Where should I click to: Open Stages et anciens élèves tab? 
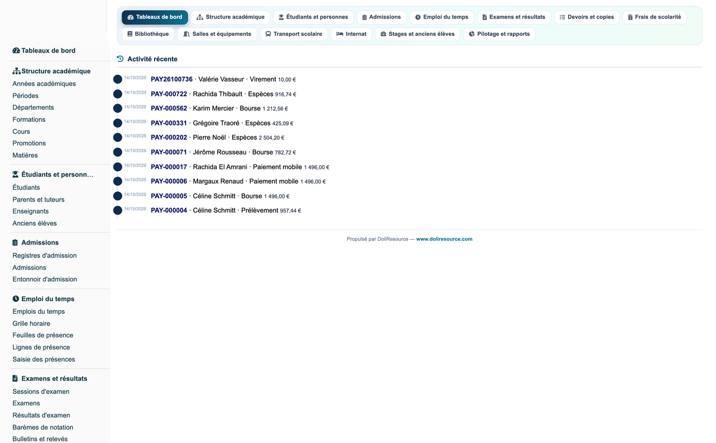pos(418,34)
